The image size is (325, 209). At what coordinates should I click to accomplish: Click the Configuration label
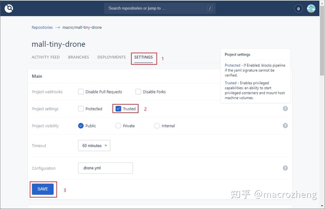(44, 168)
